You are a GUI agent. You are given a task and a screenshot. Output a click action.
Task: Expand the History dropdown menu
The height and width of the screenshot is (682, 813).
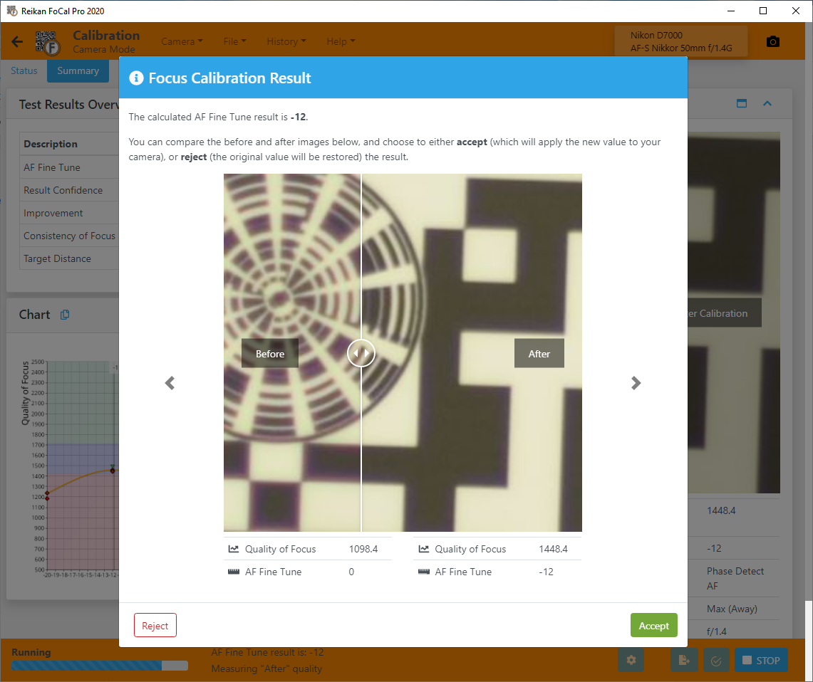point(286,41)
